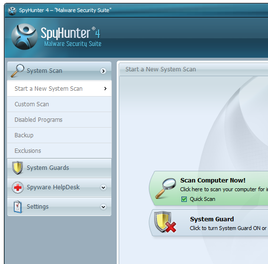Image resolution: width=268 pixels, height=264 pixels.
Task: Click the Scan Computer Now magnifier icon
Action: tap(165, 188)
